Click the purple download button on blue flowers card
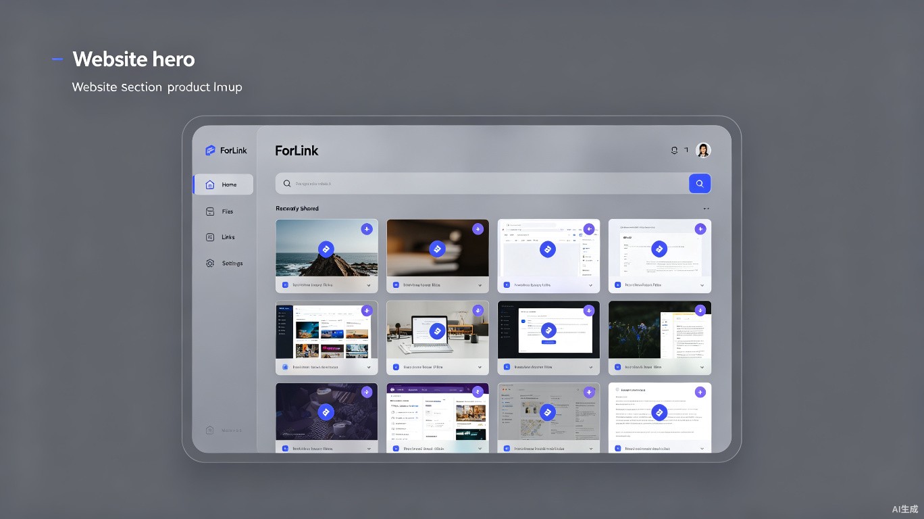The width and height of the screenshot is (924, 519). pos(700,311)
